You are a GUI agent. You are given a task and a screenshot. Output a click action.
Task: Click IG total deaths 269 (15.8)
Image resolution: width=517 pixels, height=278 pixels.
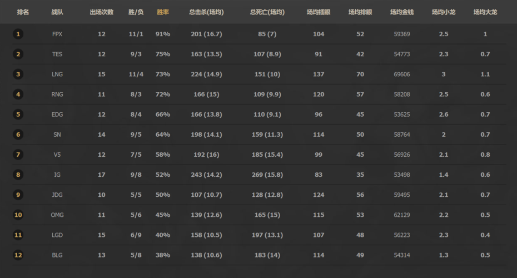[267, 175]
